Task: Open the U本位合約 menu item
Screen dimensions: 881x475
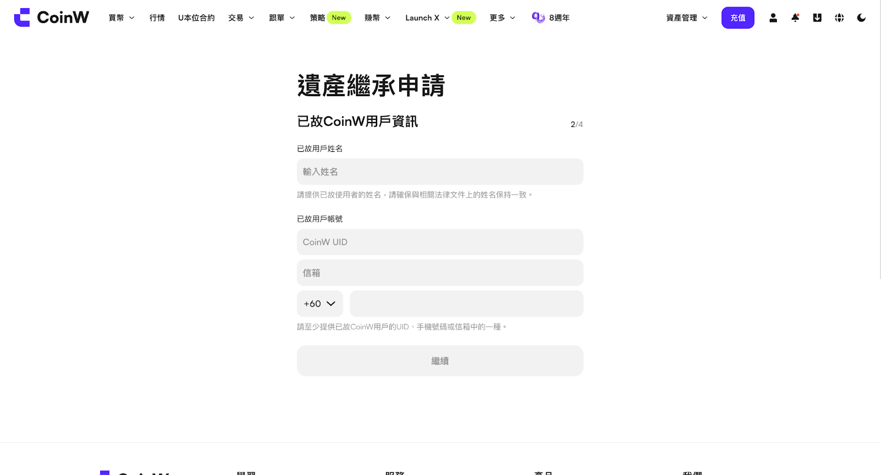Action: pos(196,18)
